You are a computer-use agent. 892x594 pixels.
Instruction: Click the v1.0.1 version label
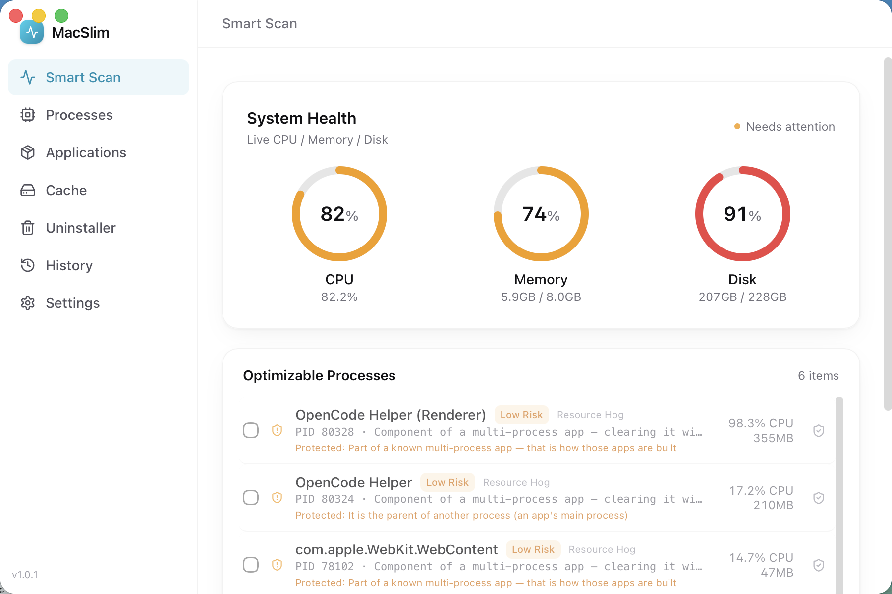coord(25,575)
